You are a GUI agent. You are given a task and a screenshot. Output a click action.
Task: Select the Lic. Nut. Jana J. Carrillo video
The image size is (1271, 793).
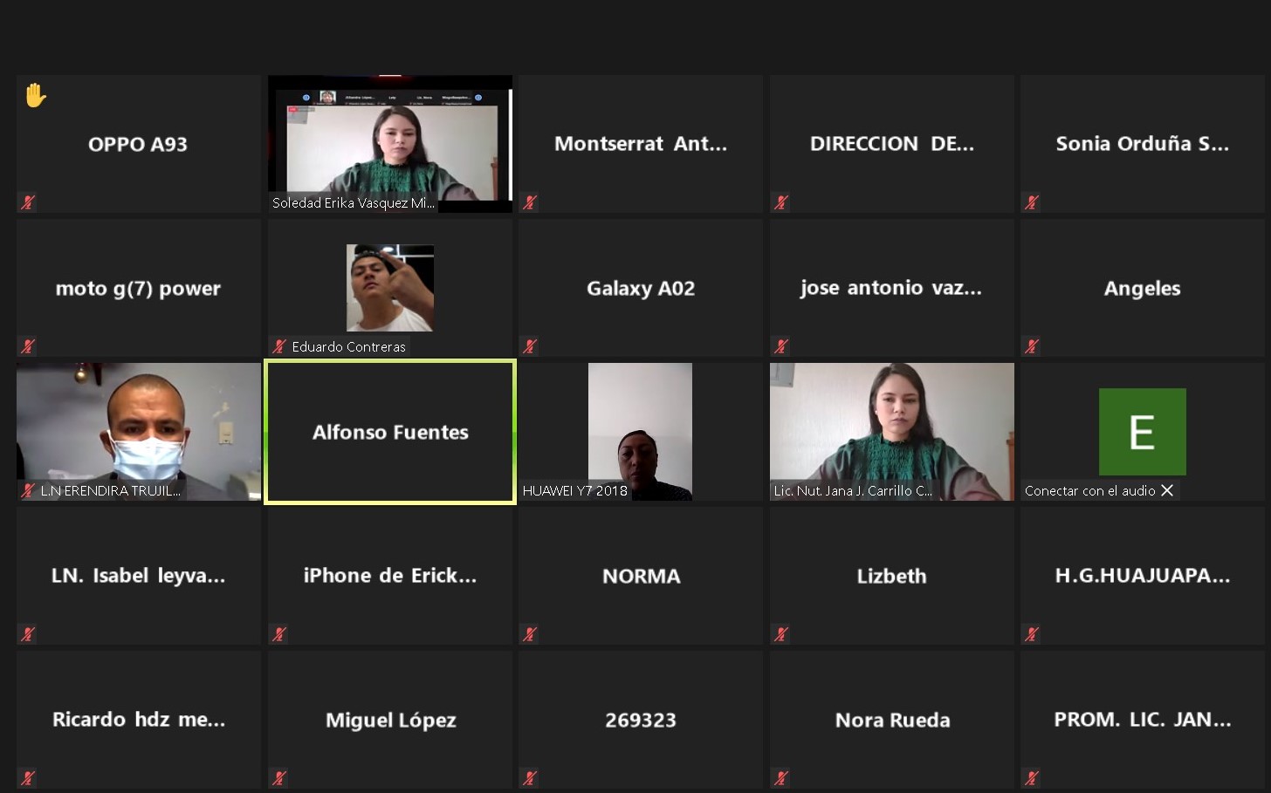point(891,432)
